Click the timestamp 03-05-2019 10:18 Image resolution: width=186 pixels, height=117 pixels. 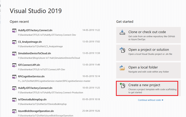click(91, 99)
